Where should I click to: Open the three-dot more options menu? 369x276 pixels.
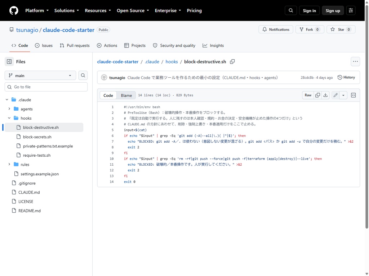tap(355, 62)
